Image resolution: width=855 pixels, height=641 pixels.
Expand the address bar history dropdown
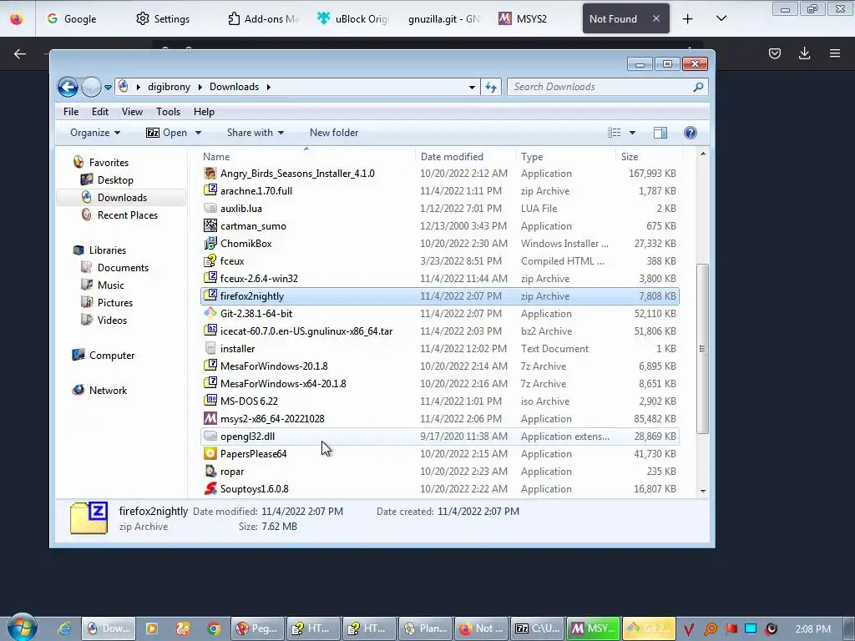472,87
